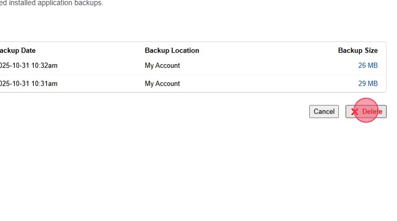The image size is (397, 221).
Task: Select the 10:32am backup date cell
Action: click(28, 66)
